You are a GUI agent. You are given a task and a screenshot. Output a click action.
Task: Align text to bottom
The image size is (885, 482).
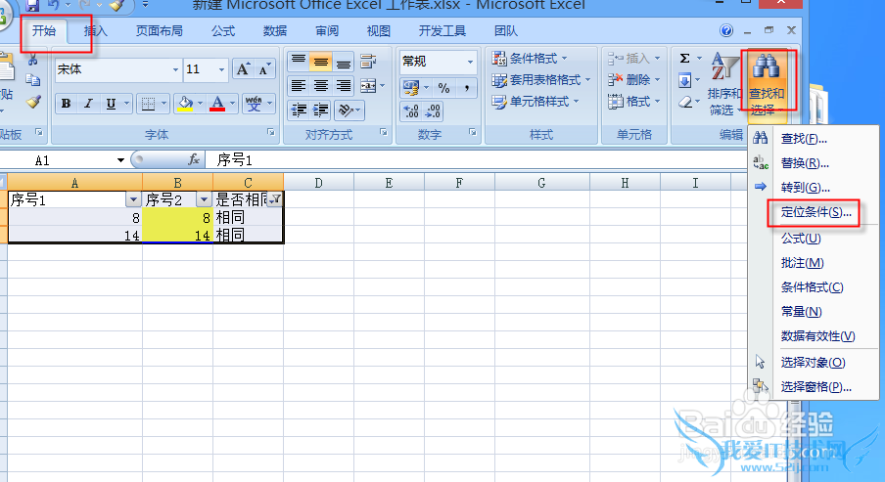pyautogui.click(x=343, y=61)
